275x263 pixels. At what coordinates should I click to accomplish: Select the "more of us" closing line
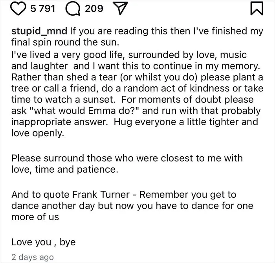click(35, 217)
